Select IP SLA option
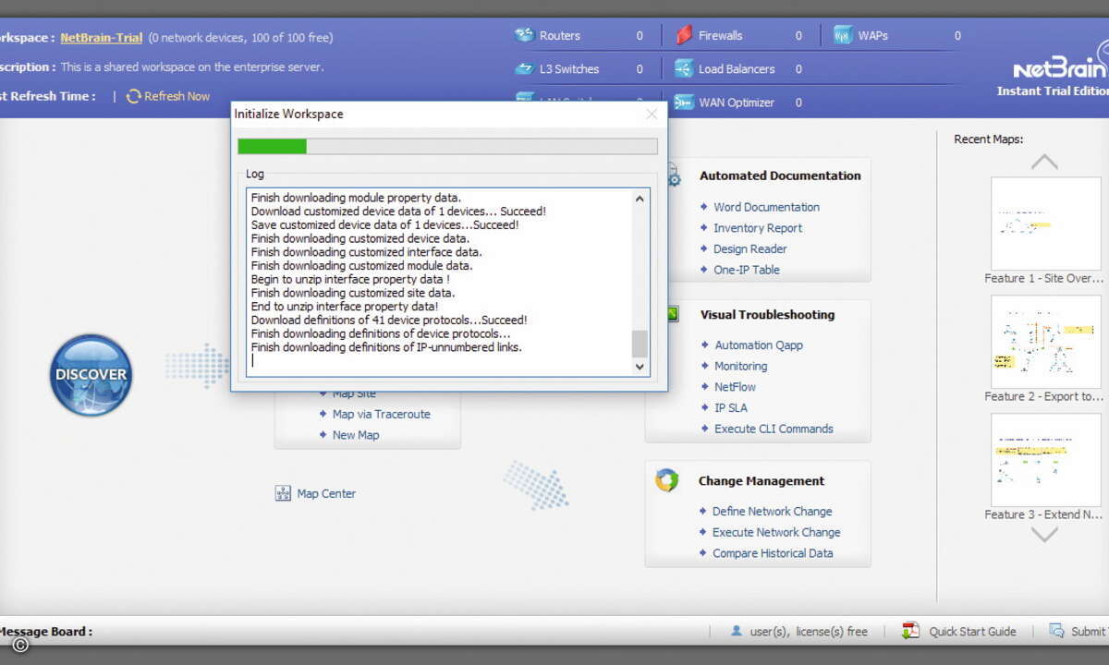 (x=731, y=407)
